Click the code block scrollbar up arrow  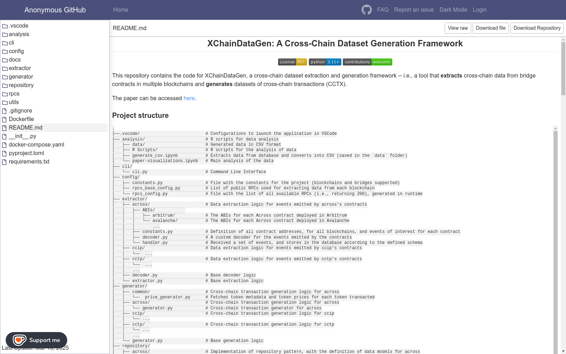(555, 129)
